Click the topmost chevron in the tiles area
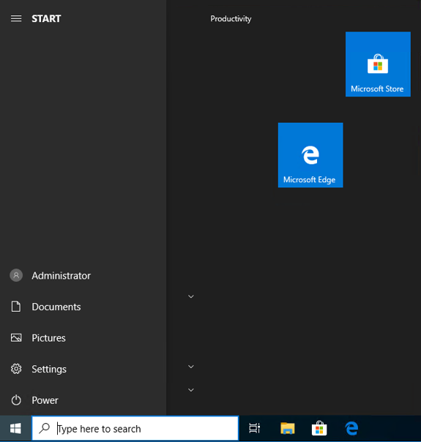This screenshot has height=442, width=421. coord(191,296)
